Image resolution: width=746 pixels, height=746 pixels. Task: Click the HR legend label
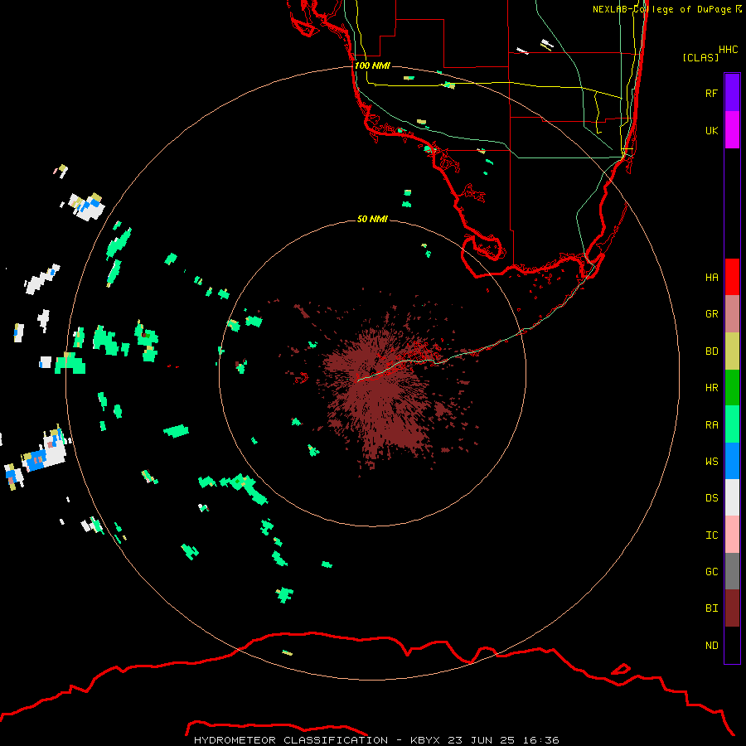711,387
